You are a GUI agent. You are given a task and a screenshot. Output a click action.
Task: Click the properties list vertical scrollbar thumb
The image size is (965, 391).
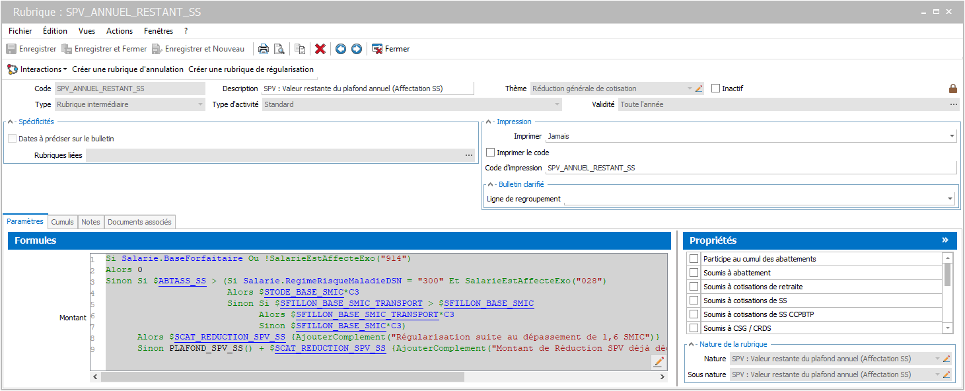pyautogui.click(x=948, y=273)
